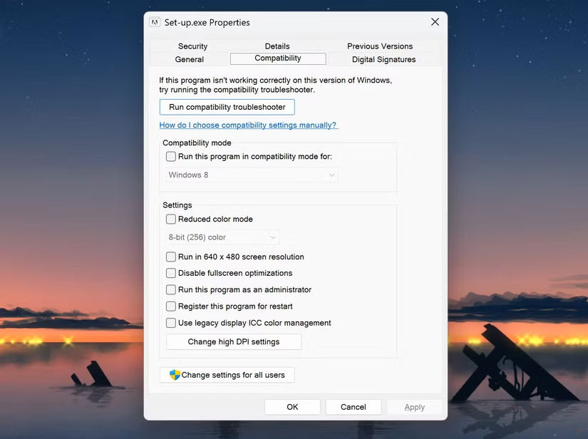Enable Run this program in compatibility mode

(x=169, y=156)
